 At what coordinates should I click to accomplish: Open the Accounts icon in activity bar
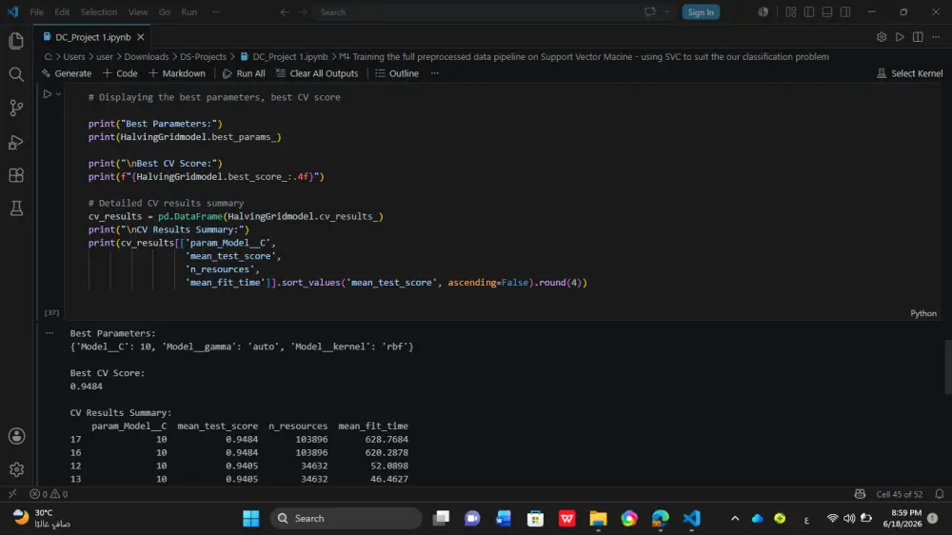16,436
